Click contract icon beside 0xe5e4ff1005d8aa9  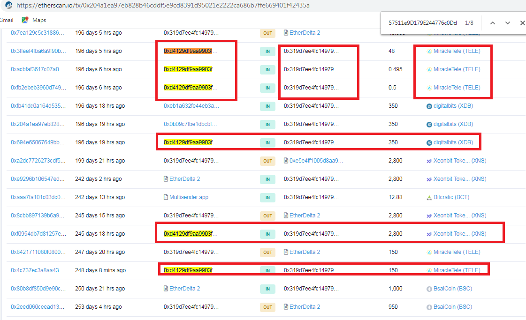[x=286, y=161]
